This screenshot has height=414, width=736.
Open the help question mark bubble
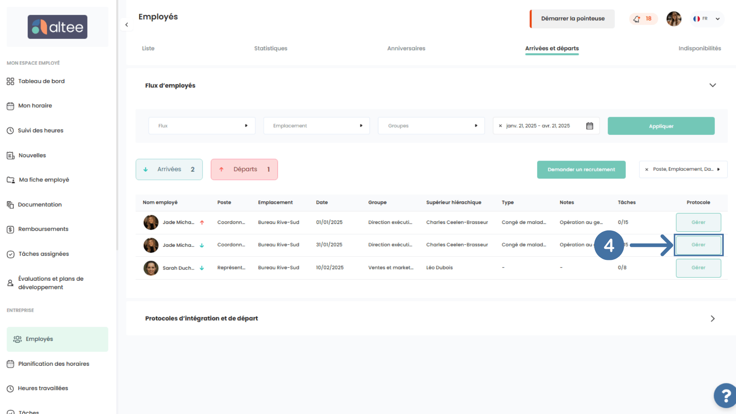coord(725,395)
